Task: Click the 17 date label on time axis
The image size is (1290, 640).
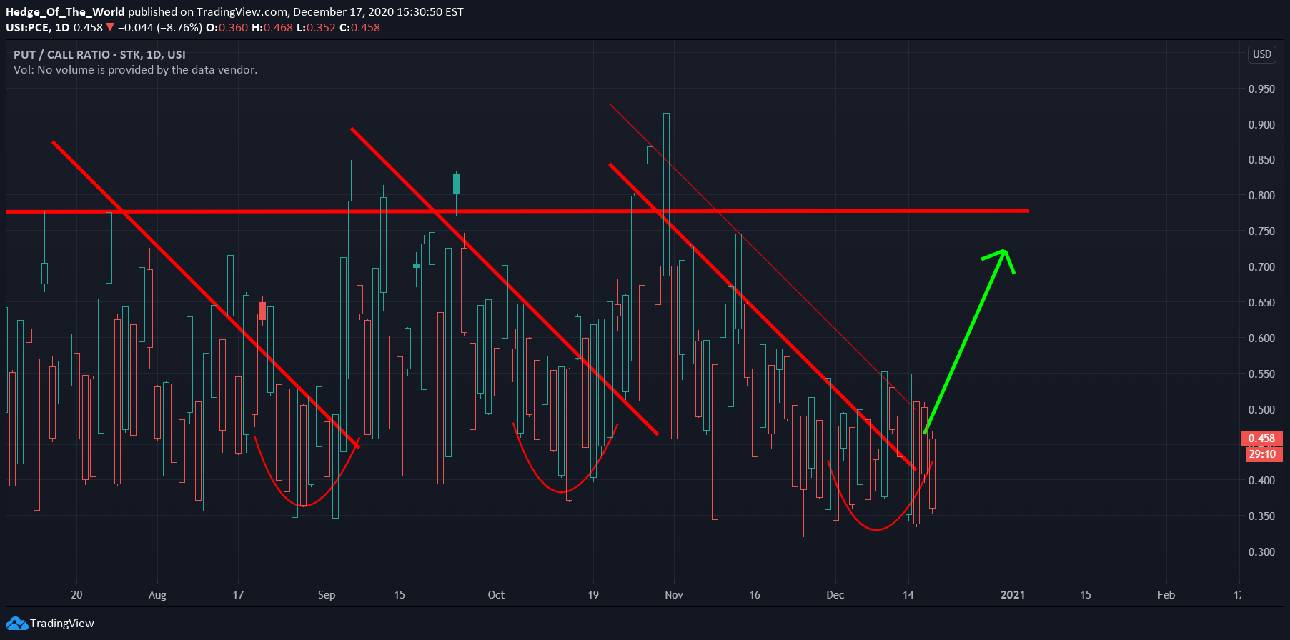Action: (238, 595)
